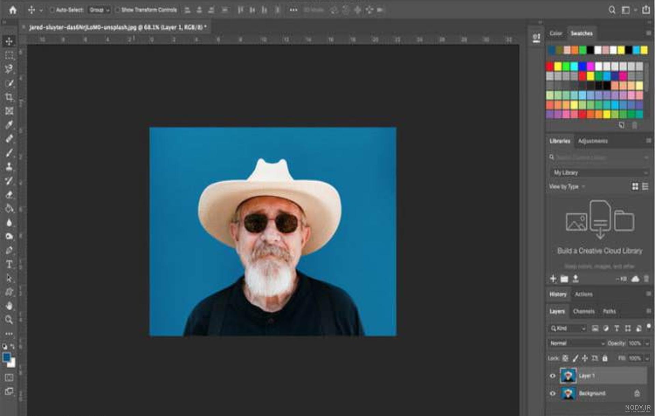Click the History tab label
This screenshot has height=416, width=655.
(558, 294)
